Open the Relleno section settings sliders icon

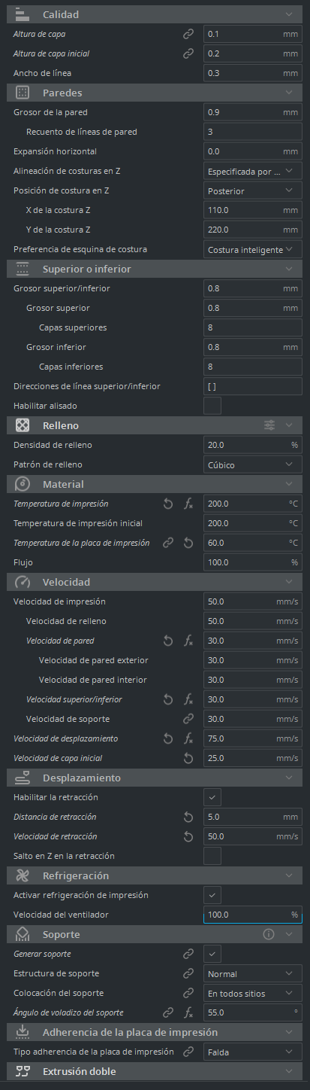[269, 425]
